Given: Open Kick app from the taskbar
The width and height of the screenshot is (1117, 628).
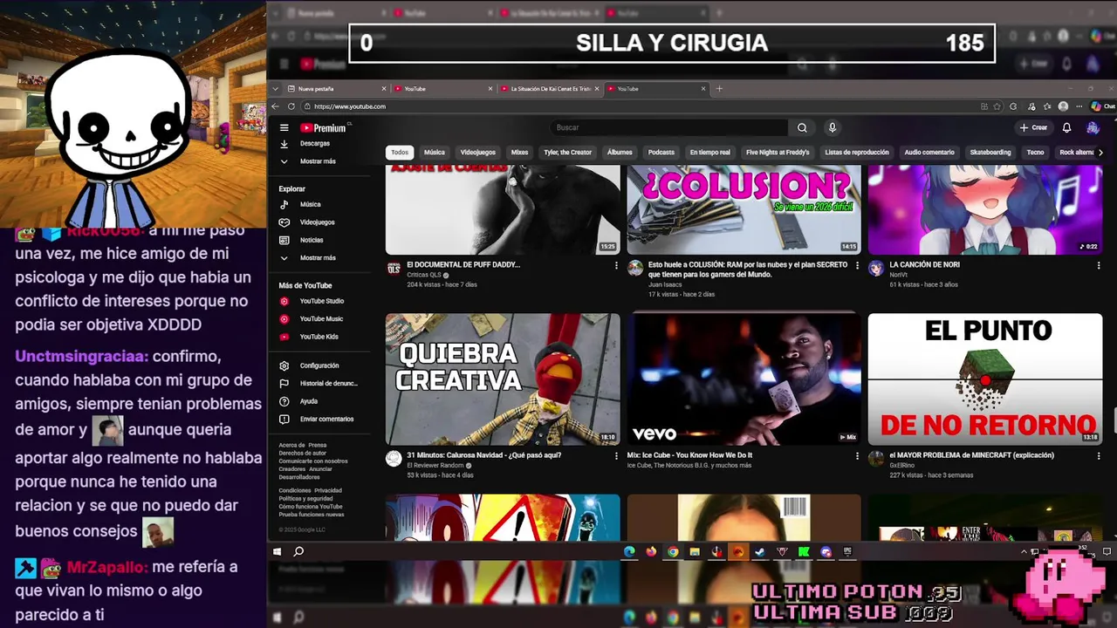Looking at the screenshot, I should pos(804,551).
